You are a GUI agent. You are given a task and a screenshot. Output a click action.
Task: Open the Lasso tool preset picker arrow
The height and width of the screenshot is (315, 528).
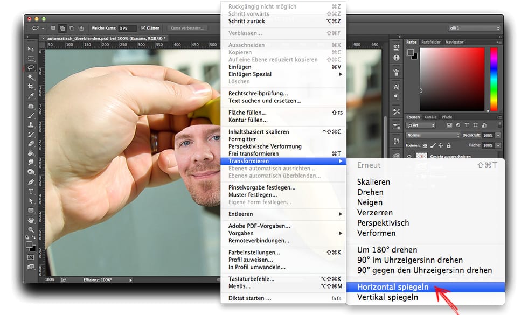coord(43,29)
